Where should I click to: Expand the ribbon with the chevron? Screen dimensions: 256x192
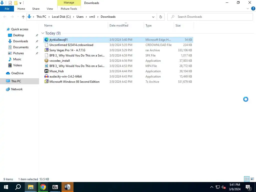pyautogui.click(x=248, y=9)
